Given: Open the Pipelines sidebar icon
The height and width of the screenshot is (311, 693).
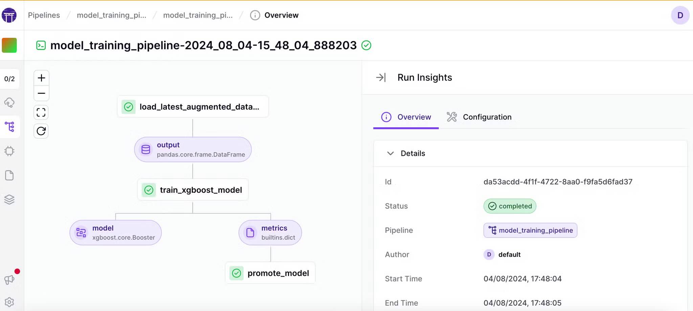Looking at the screenshot, I should click(9, 127).
